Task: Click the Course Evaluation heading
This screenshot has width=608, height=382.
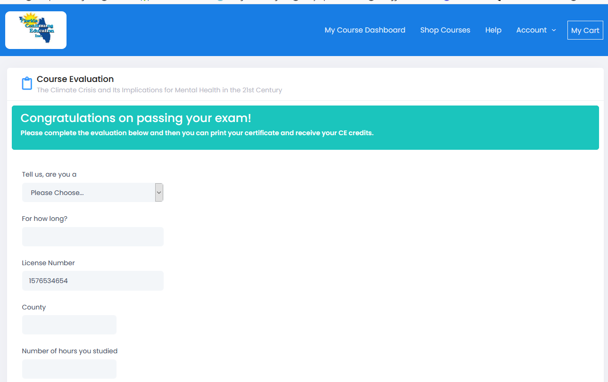Action: click(x=75, y=79)
